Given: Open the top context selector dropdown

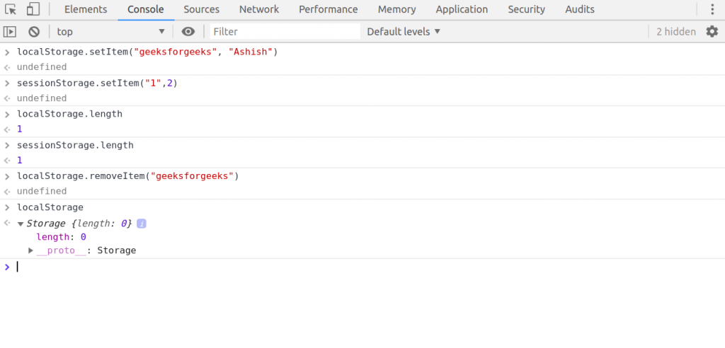Looking at the screenshot, I should click(110, 32).
